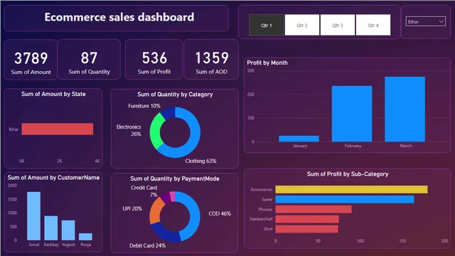The height and width of the screenshot is (256, 455).
Task: Click the Sum of Profit card showing 536
Action: pos(154,60)
